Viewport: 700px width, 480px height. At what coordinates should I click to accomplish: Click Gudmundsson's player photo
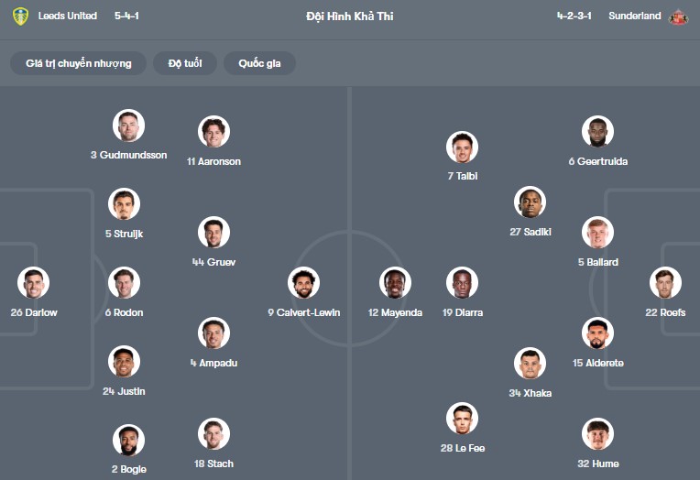click(129, 125)
